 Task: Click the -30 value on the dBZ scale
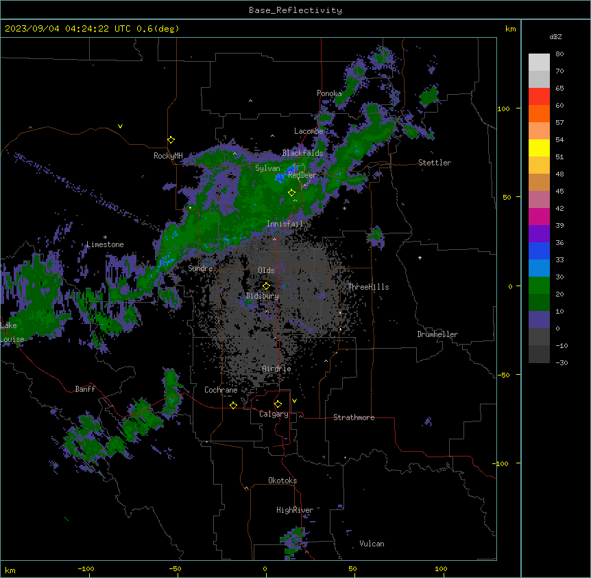562,362
